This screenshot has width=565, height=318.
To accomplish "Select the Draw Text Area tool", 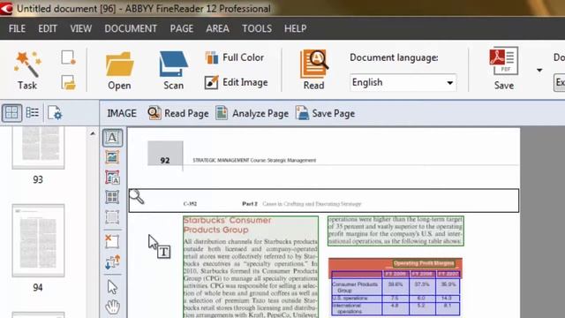I will [x=112, y=138].
